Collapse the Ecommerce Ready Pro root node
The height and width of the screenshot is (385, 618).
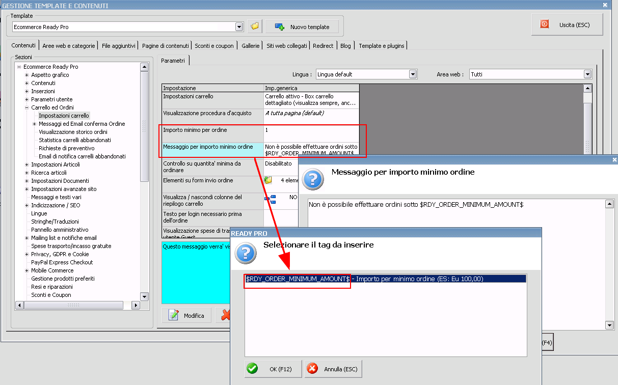click(x=19, y=67)
